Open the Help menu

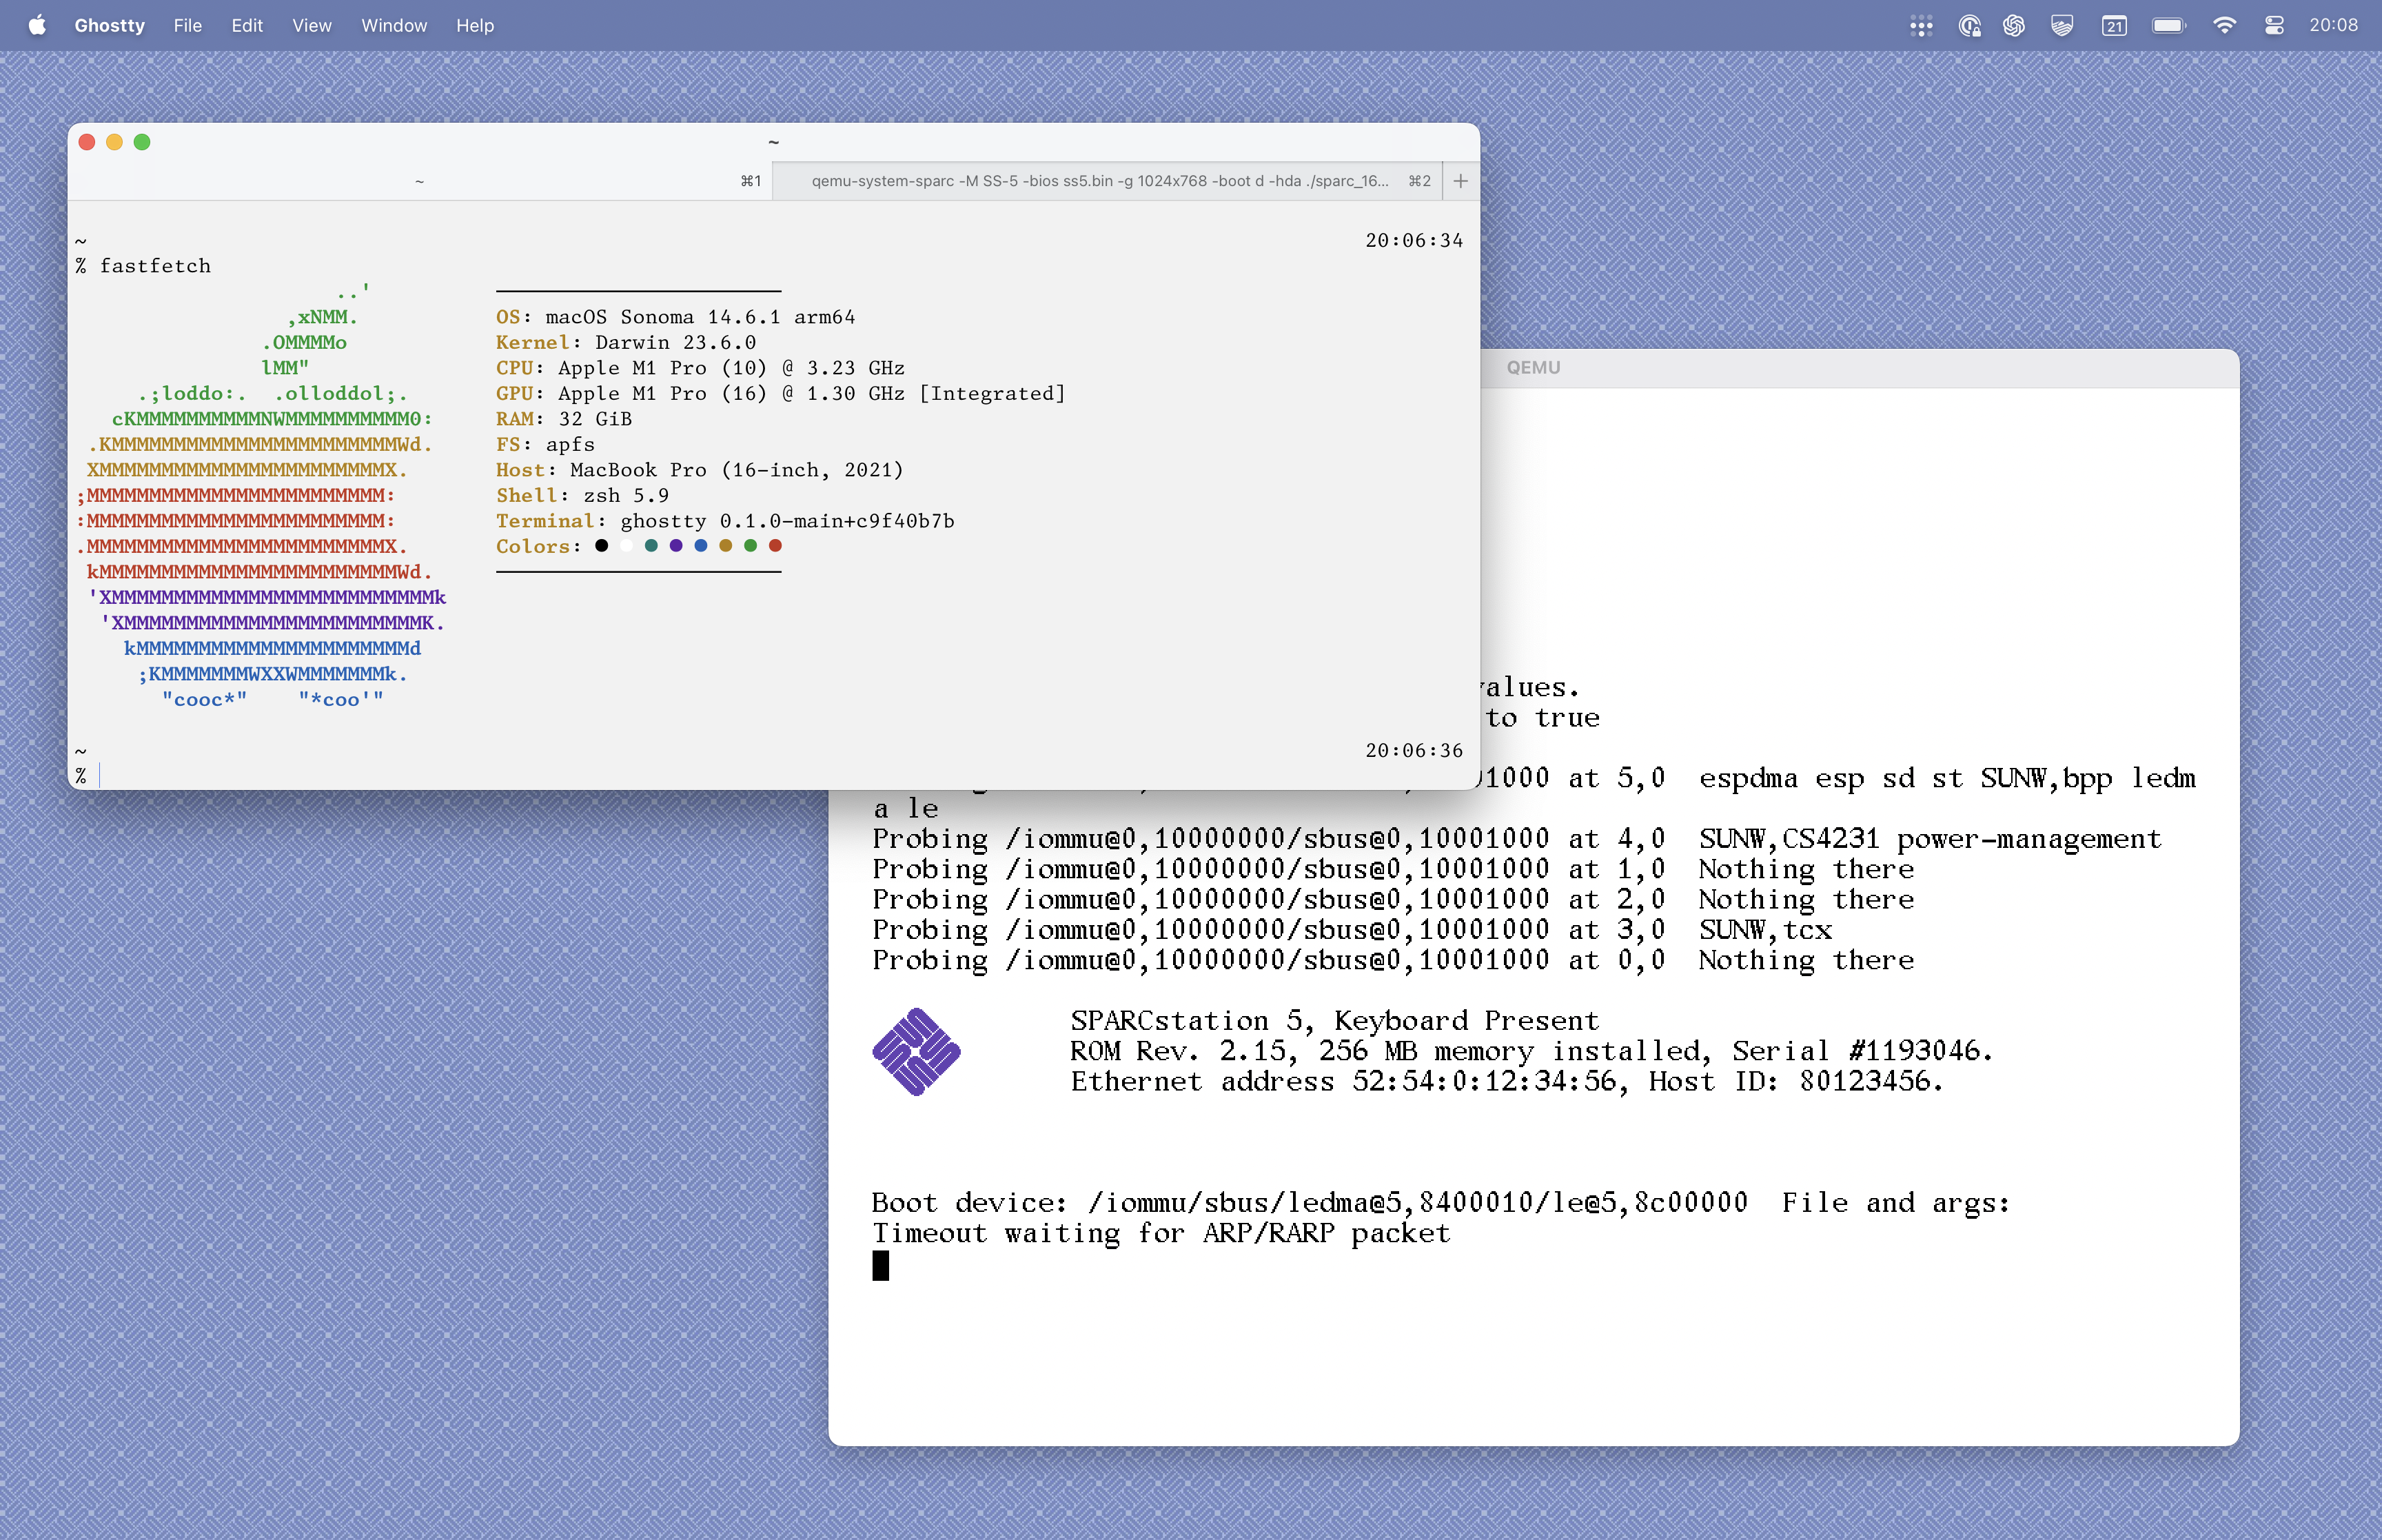point(475,26)
